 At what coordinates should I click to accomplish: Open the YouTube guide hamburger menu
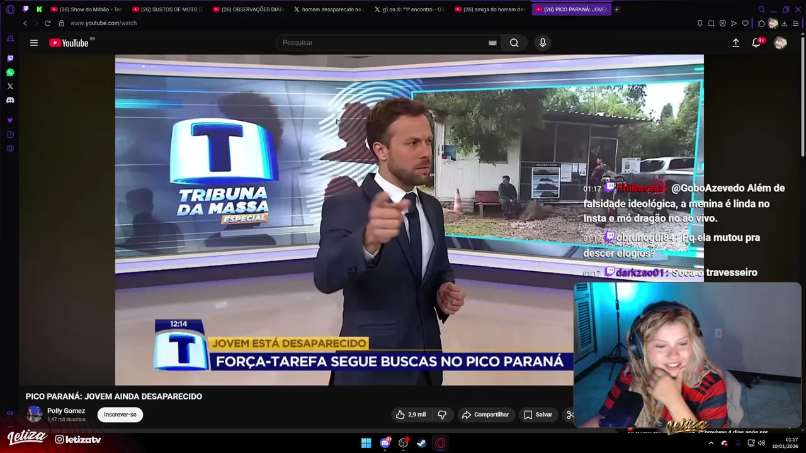coord(34,43)
